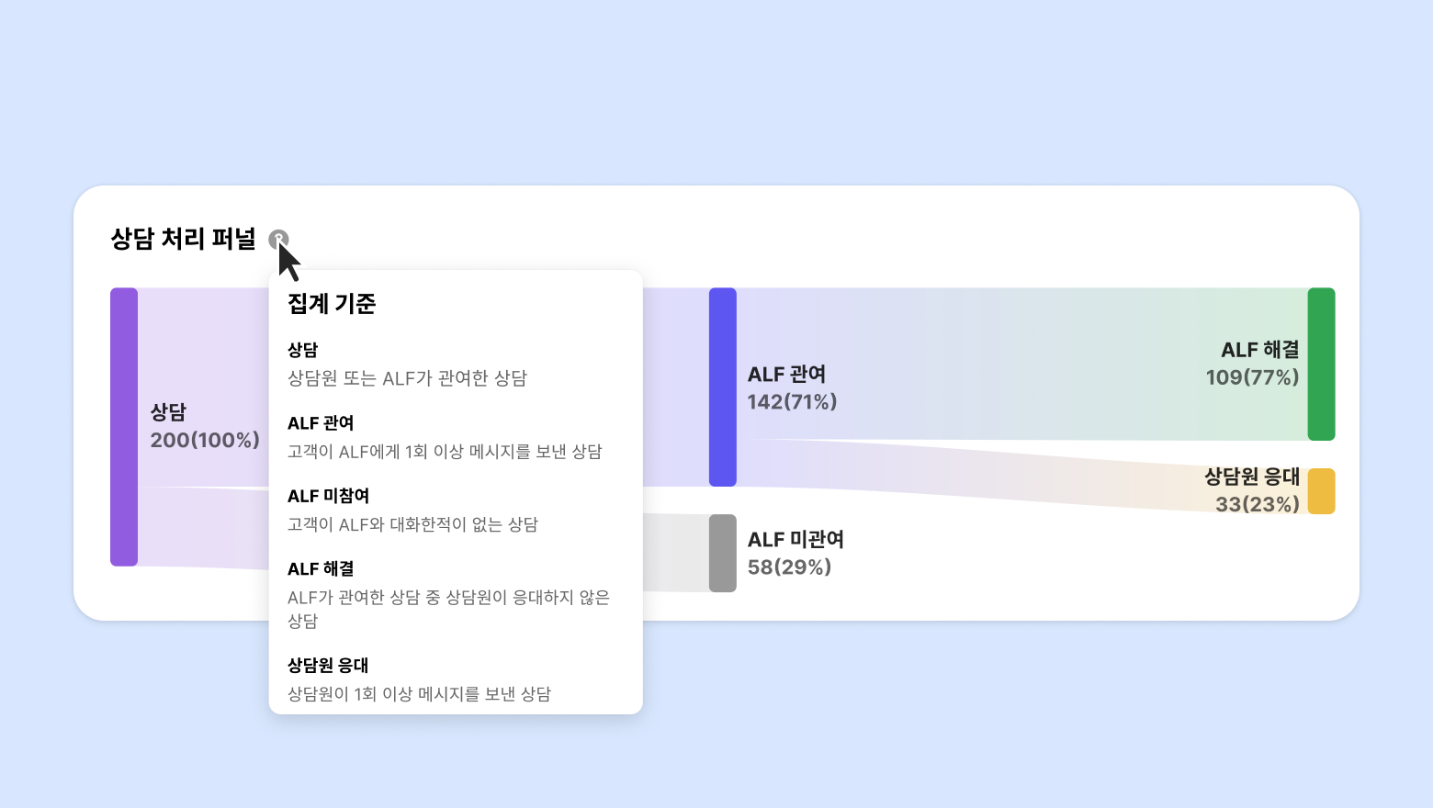Click the 58(29%) value label

789,567
